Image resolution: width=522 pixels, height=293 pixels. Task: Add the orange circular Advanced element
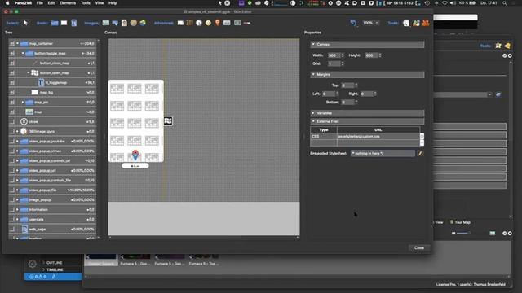(208, 23)
